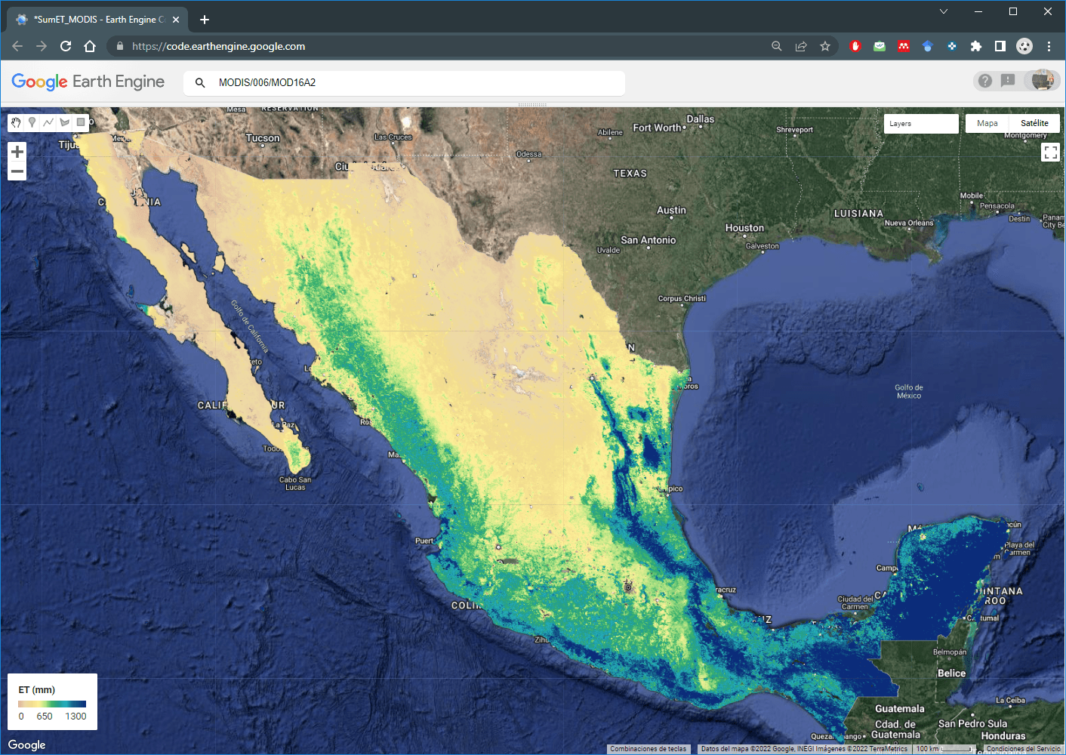
Task: Open the window chevron dropdown
Action: [x=943, y=11]
